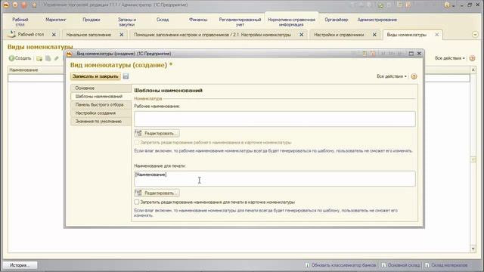Toggle Запретить редактирование наименования для печати checkbox

pyautogui.click(x=137, y=202)
